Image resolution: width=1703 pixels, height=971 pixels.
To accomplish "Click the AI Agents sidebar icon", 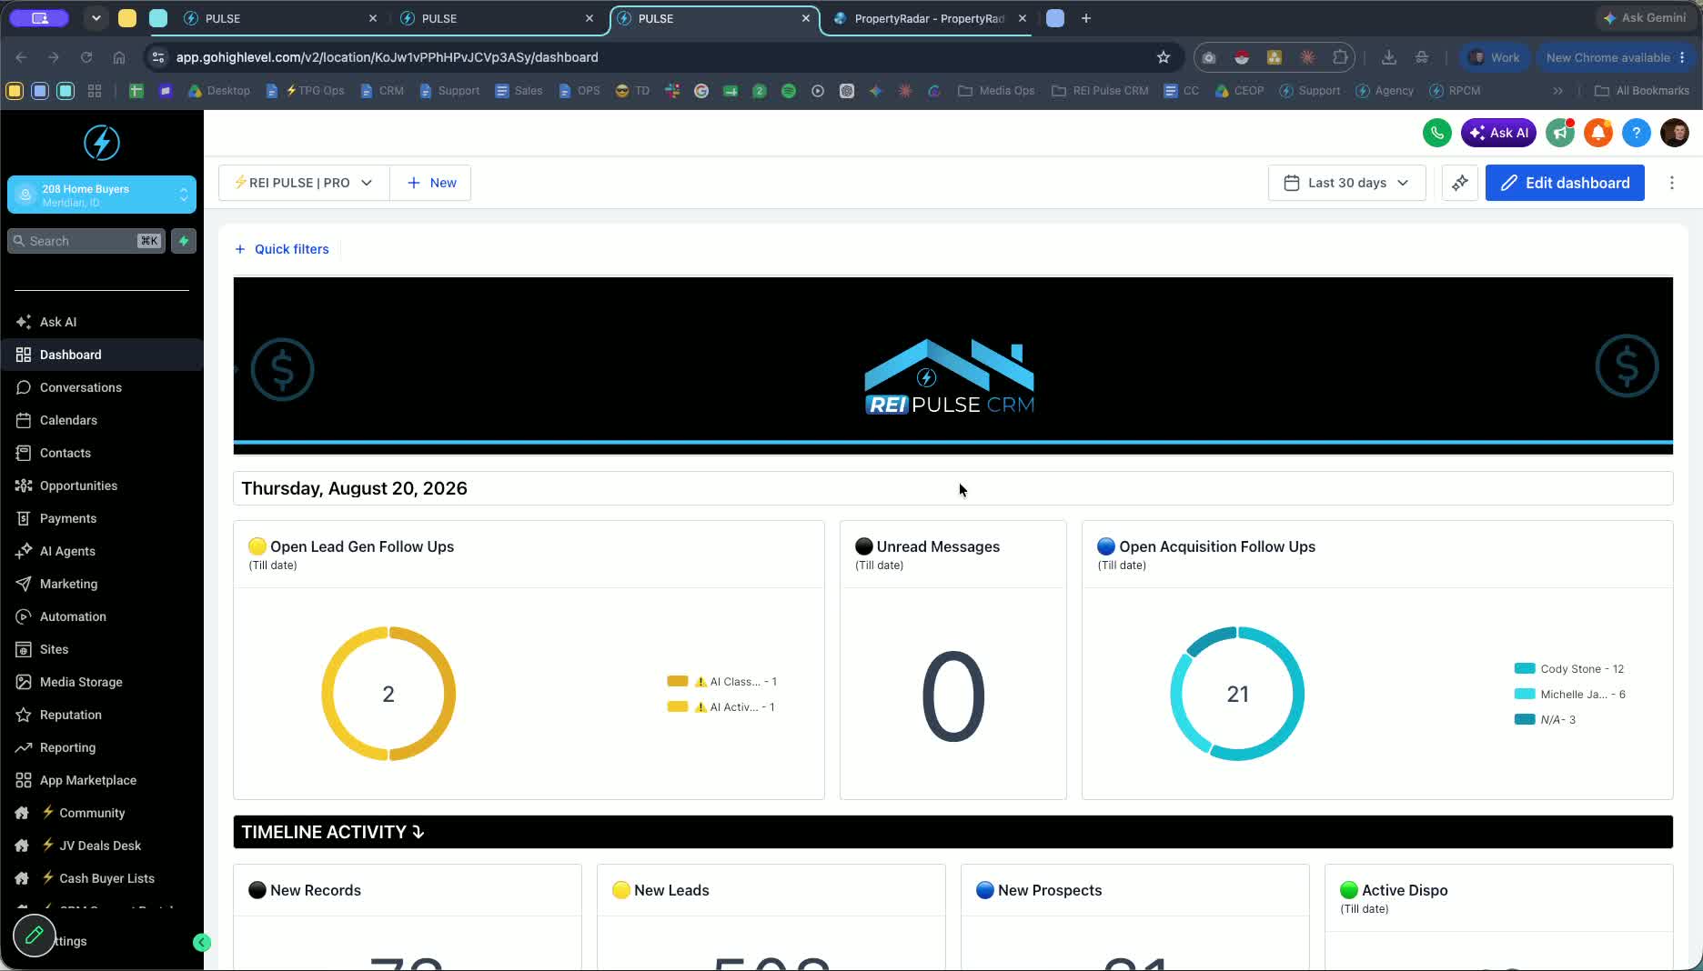I will point(24,551).
